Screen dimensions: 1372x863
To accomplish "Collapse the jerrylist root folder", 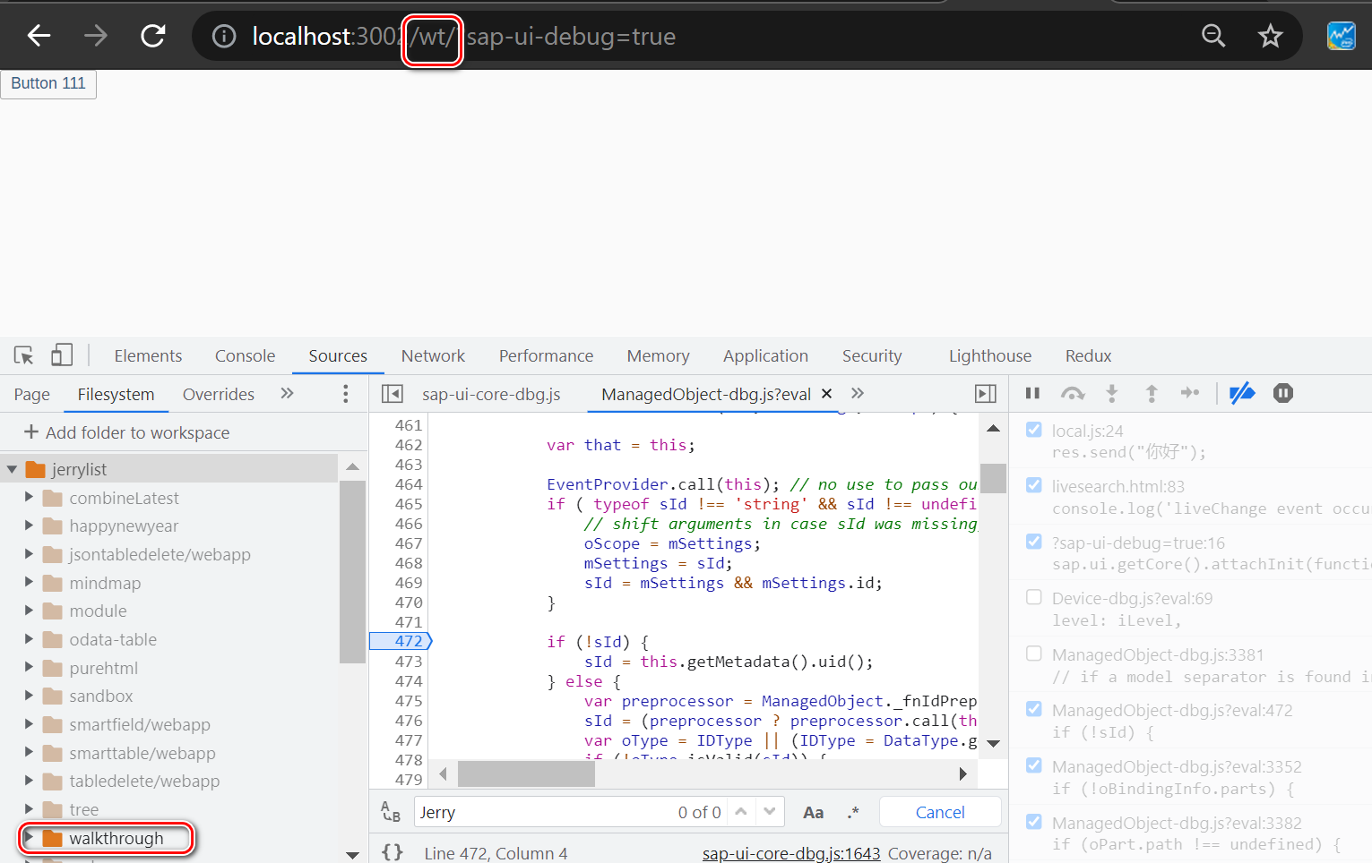I will [12, 469].
